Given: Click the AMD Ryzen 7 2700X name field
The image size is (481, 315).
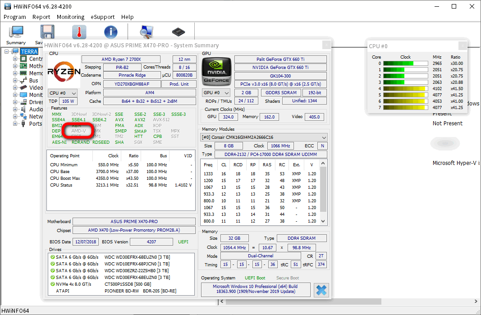Looking at the screenshot, I should pos(121,59).
